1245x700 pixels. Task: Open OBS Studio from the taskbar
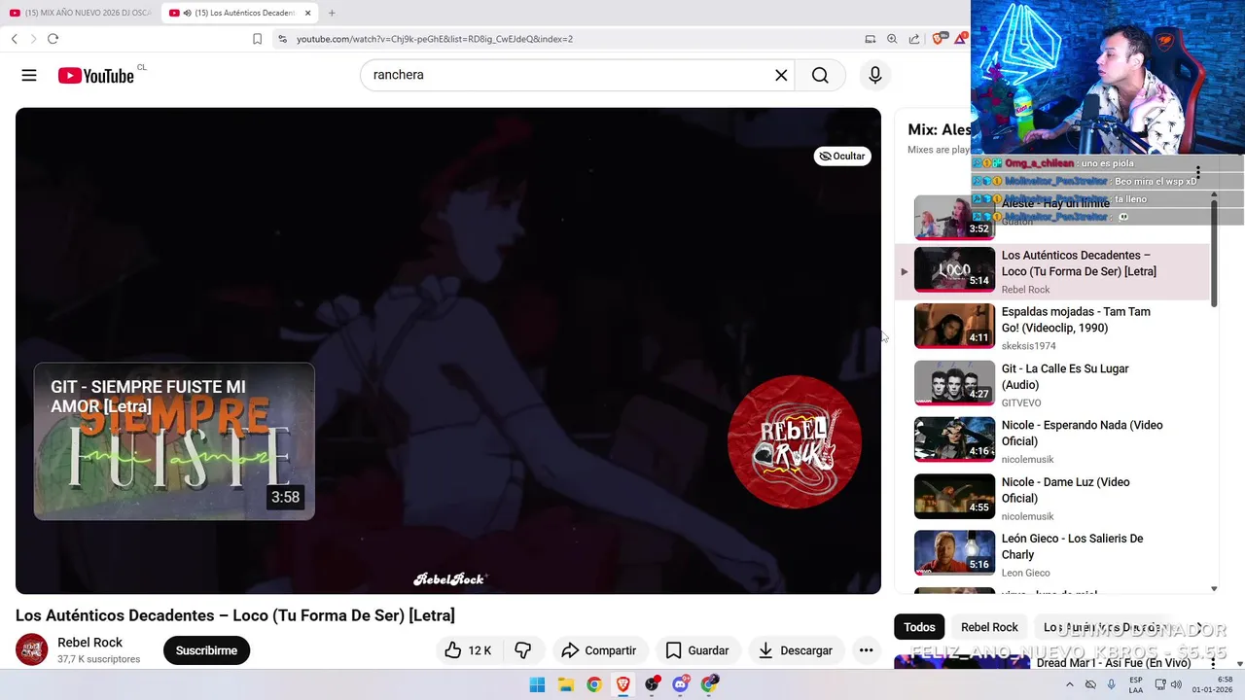click(x=652, y=684)
